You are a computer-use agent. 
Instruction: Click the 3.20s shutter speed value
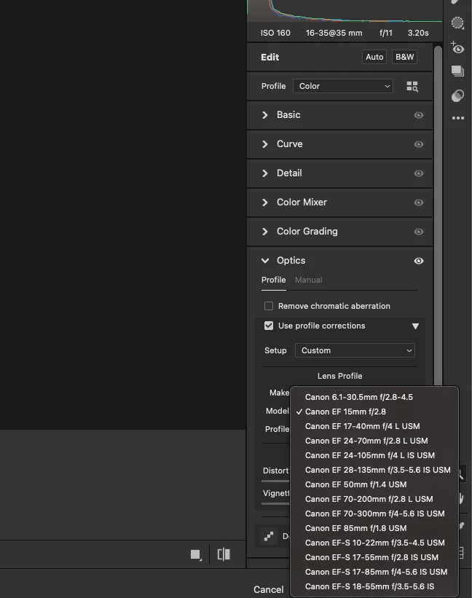pos(418,34)
